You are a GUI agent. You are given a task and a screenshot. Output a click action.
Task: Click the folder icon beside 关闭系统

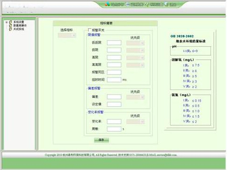coord(10,29)
